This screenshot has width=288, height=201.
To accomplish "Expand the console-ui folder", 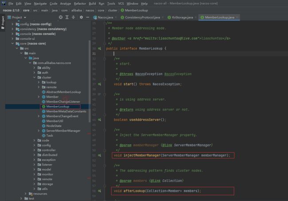I will (12, 38).
